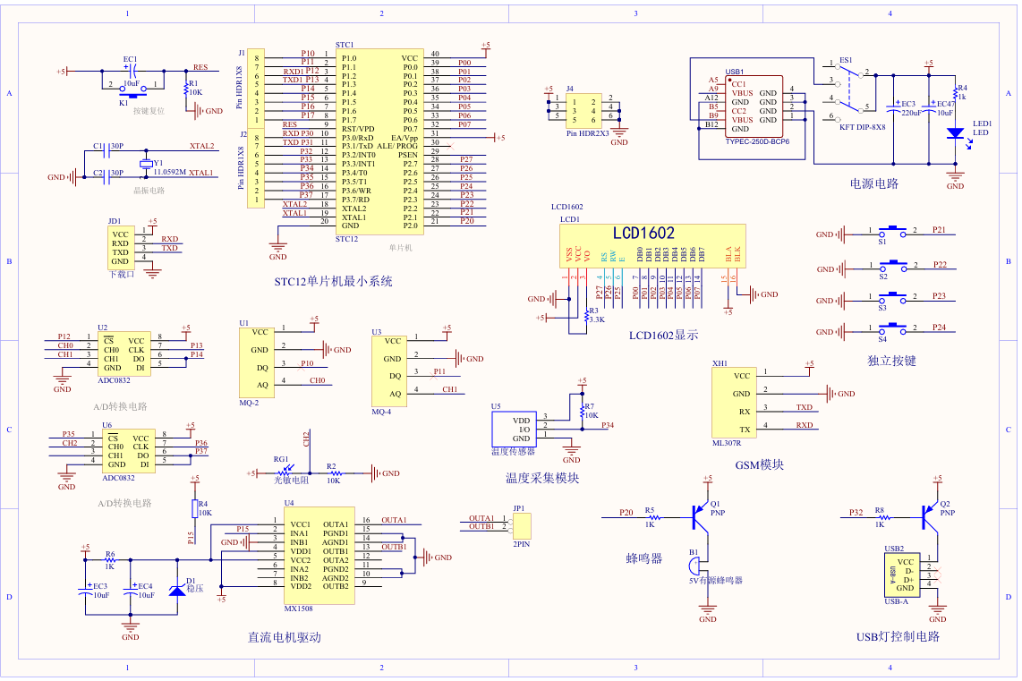1022x681 pixels.
Task: Click the Y1 11.0592M crystal symbol
Action: [146, 164]
